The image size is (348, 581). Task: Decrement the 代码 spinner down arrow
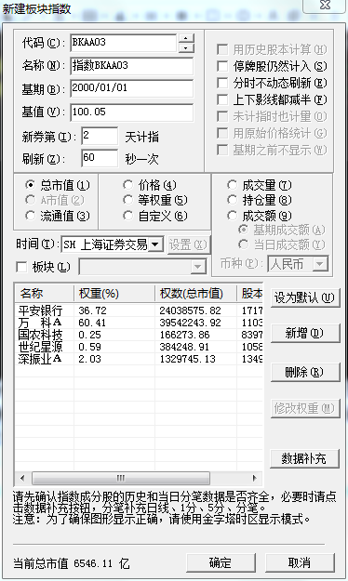click(x=186, y=47)
